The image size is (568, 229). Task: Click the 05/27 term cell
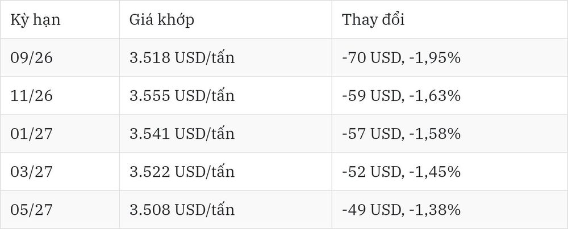[x=60, y=210]
